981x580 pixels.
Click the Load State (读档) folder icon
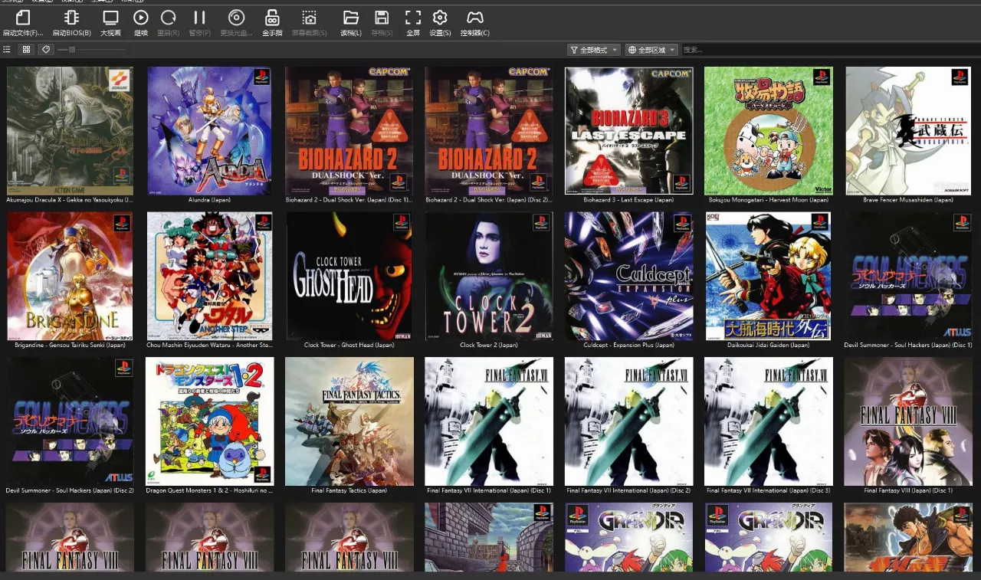click(x=351, y=18)
